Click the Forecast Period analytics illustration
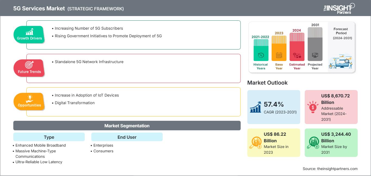Image resolution: width=371 pixels, height=176 pixels. [341, 62]
